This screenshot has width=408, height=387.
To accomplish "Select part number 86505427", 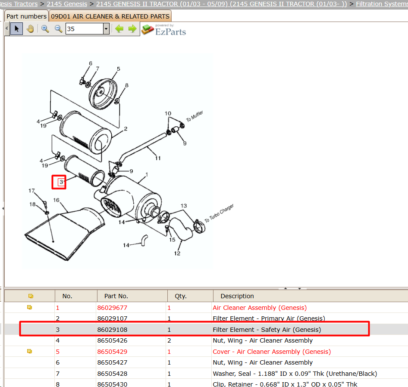I will click(x=112, y=362).
